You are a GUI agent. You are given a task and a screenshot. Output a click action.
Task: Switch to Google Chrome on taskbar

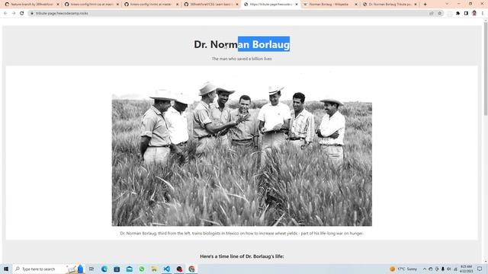[191, 269]
